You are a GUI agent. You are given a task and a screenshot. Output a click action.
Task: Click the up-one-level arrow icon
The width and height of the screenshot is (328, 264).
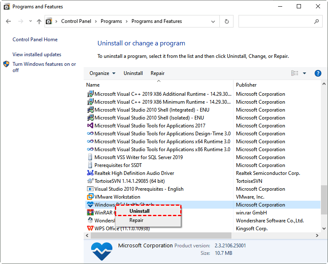pos(39,21)
